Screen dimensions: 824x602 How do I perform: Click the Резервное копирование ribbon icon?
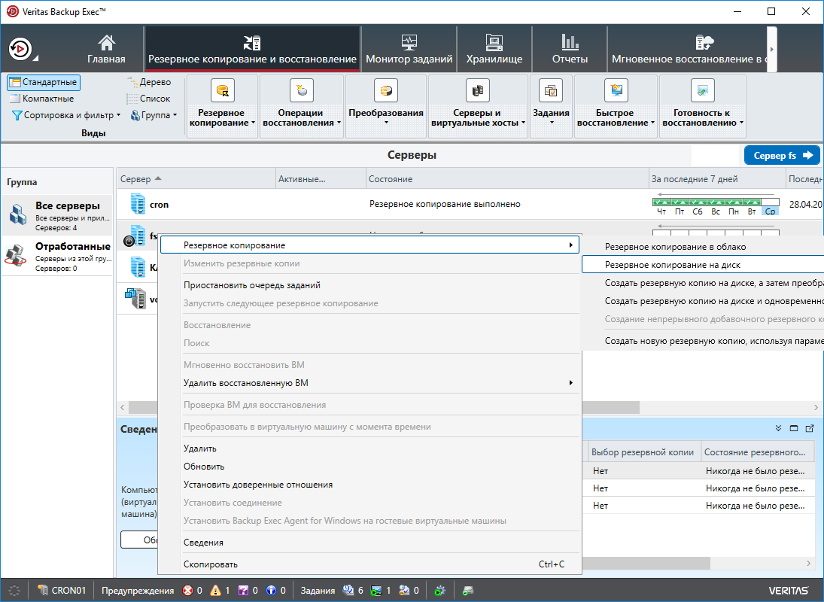[x=222, y=90]
